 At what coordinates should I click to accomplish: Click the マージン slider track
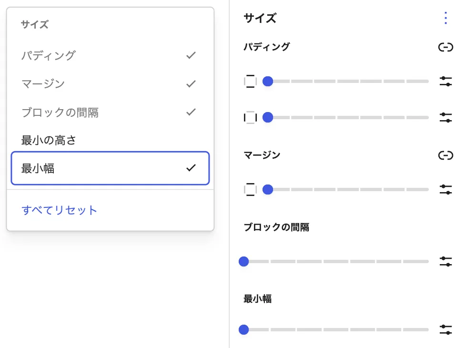(348, 190)
